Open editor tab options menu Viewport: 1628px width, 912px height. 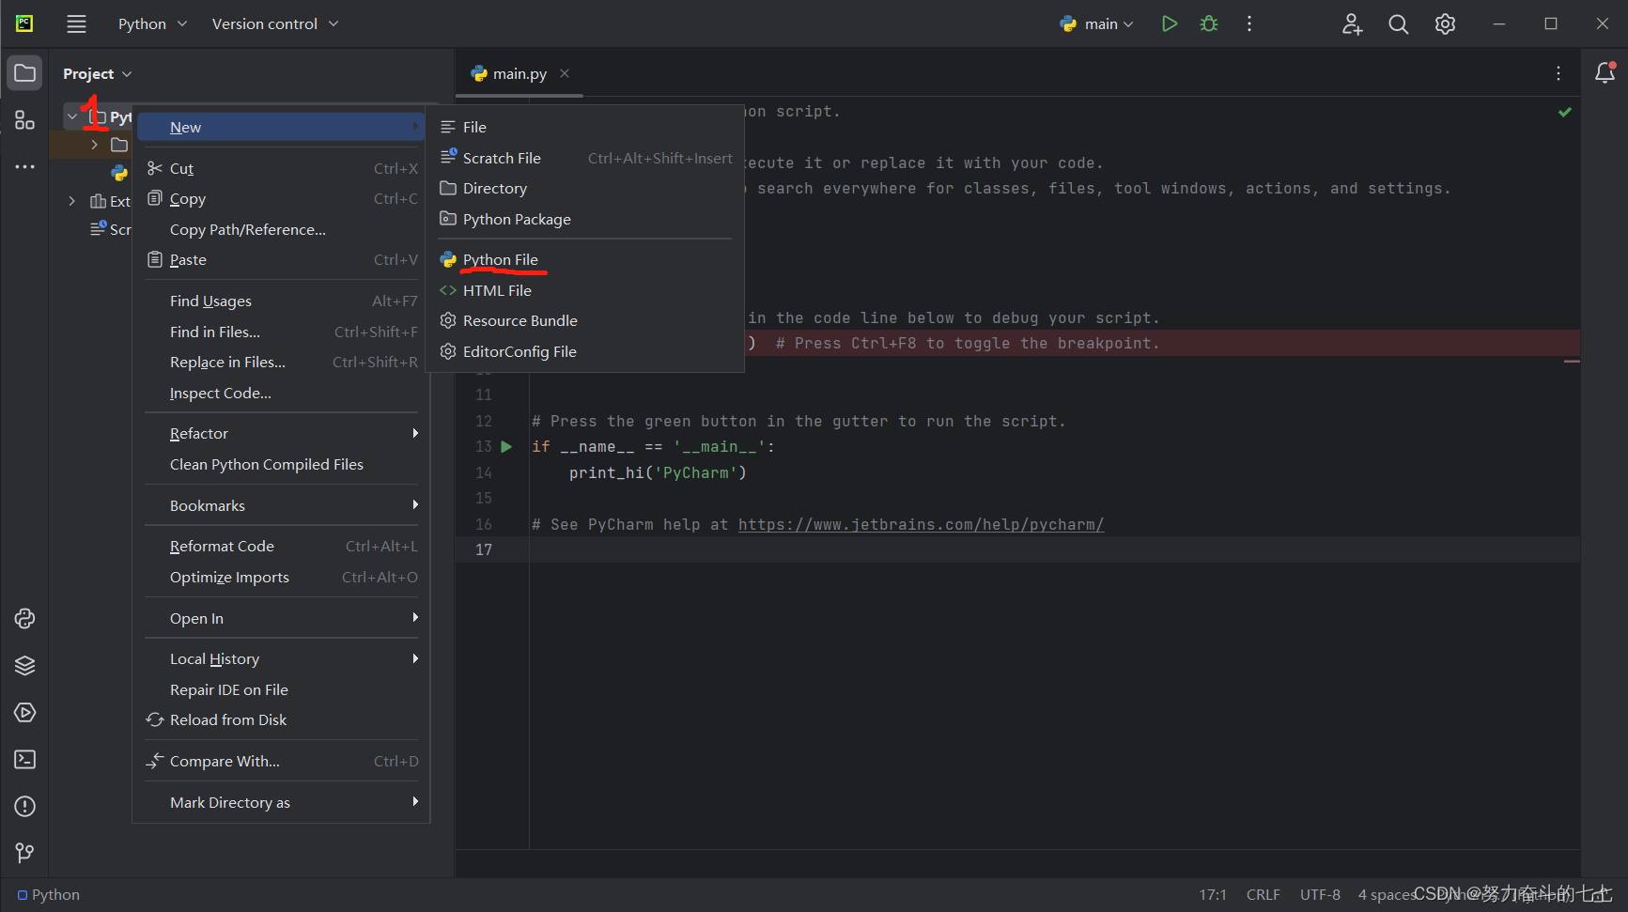coord(1558,73)
